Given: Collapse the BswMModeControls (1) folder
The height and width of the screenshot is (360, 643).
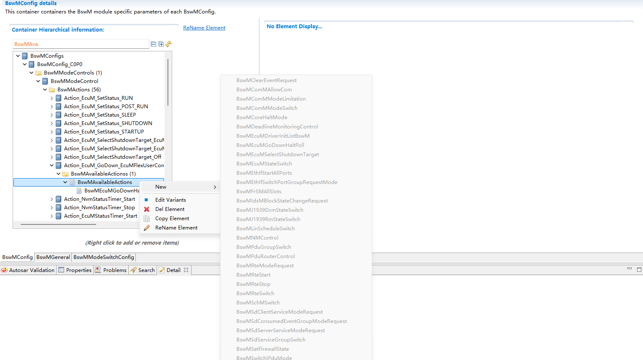Looking at the screenshot, I should (x=32, y=73).
